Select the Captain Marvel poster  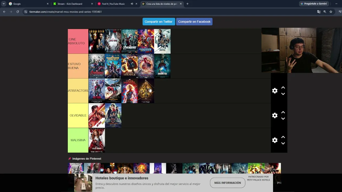click(x=130, y=91)
